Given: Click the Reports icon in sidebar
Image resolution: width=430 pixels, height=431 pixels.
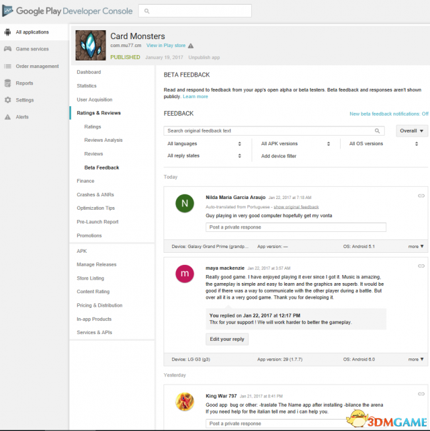Looking at the screenshot, I should (7, 83).
